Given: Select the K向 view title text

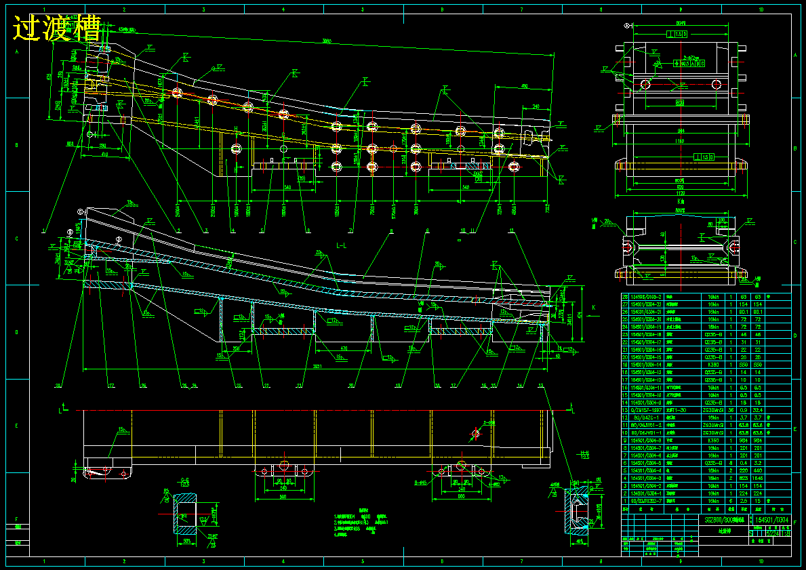Looking at the screenshot, I should [680, 202].
